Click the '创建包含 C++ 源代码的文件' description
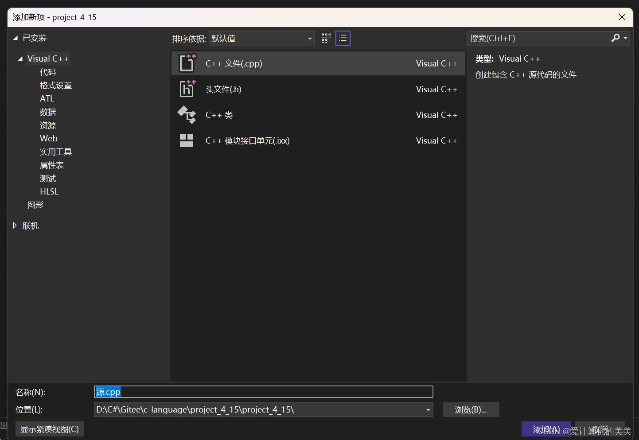 click(x=526, y=74)
